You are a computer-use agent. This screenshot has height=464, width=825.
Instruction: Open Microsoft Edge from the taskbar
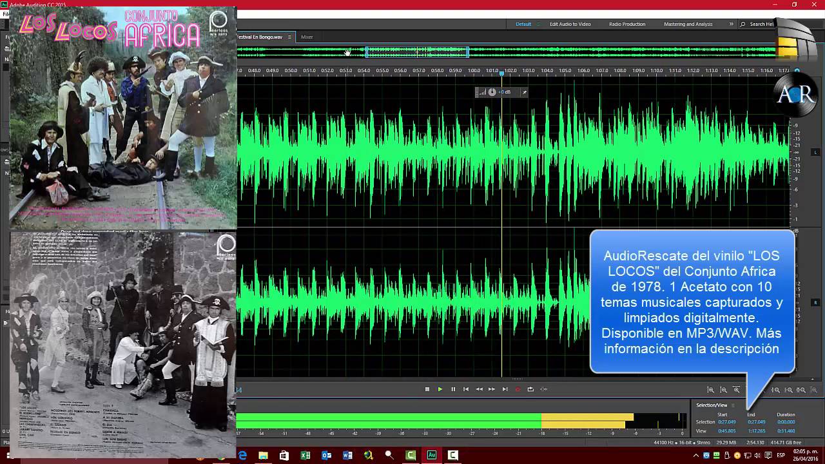[243, 456]
